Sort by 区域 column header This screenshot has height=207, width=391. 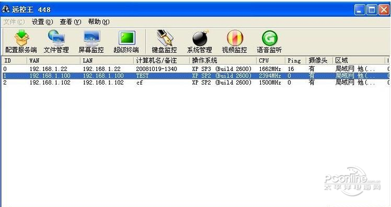coord(359,61)
